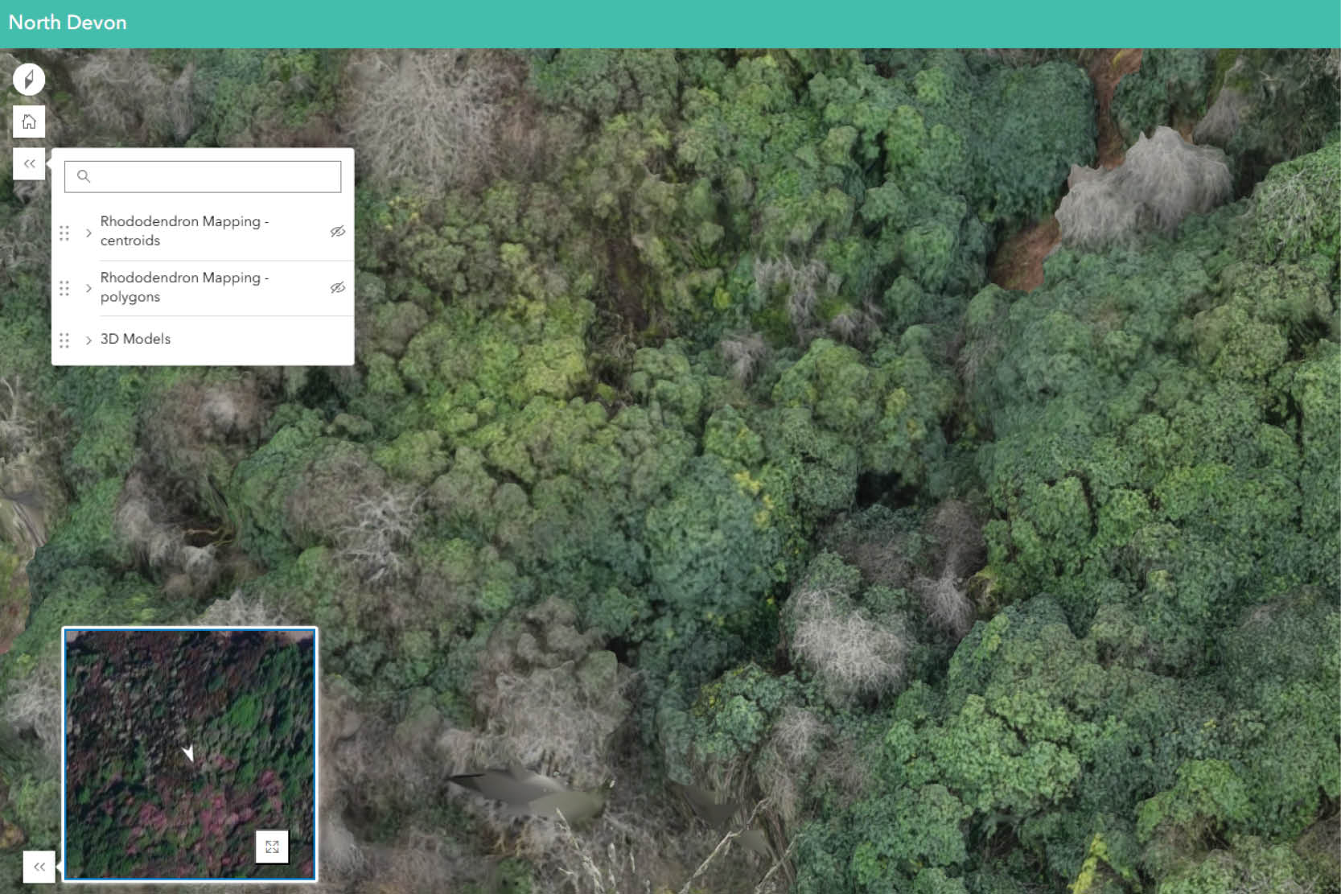Screen dimensions: 1341x894
Task: Return to the default home view
Action: pyautogui.click(x=29, y=122)
